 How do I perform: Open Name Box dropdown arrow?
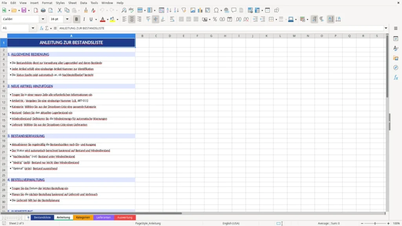click(33, 28)
